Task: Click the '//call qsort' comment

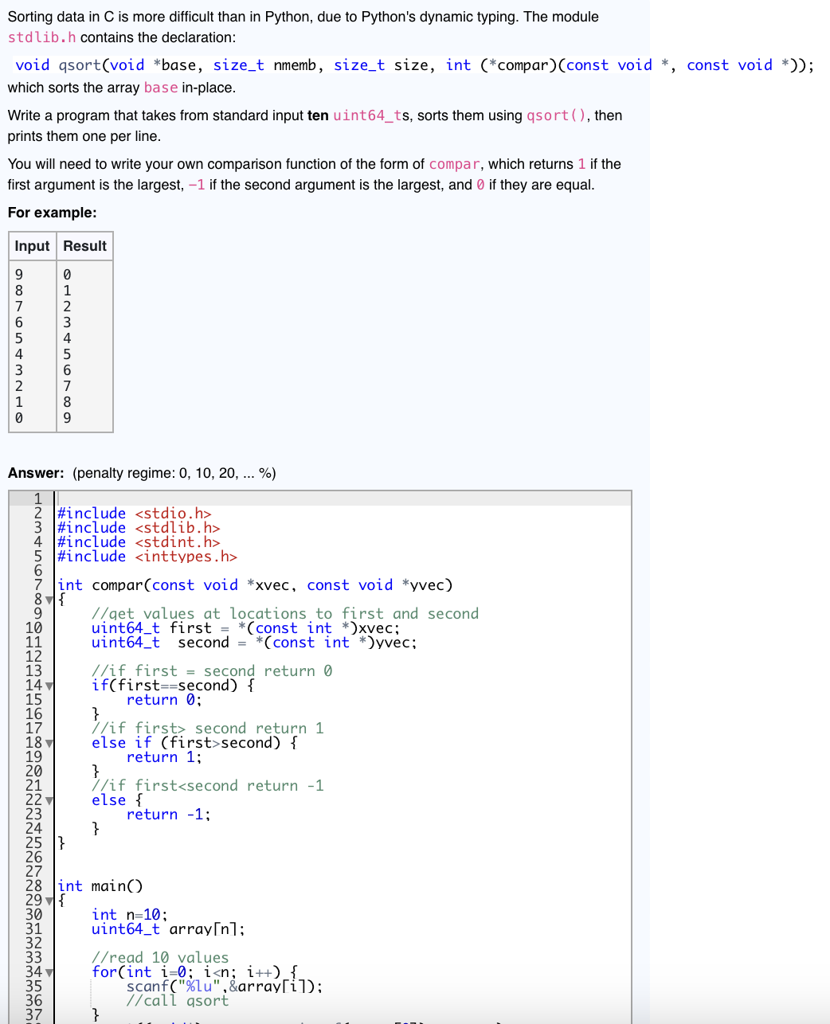Action: point(178,1001)
